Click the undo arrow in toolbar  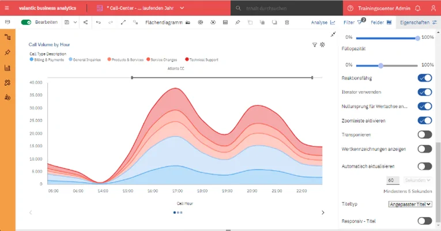coord(98,22)
